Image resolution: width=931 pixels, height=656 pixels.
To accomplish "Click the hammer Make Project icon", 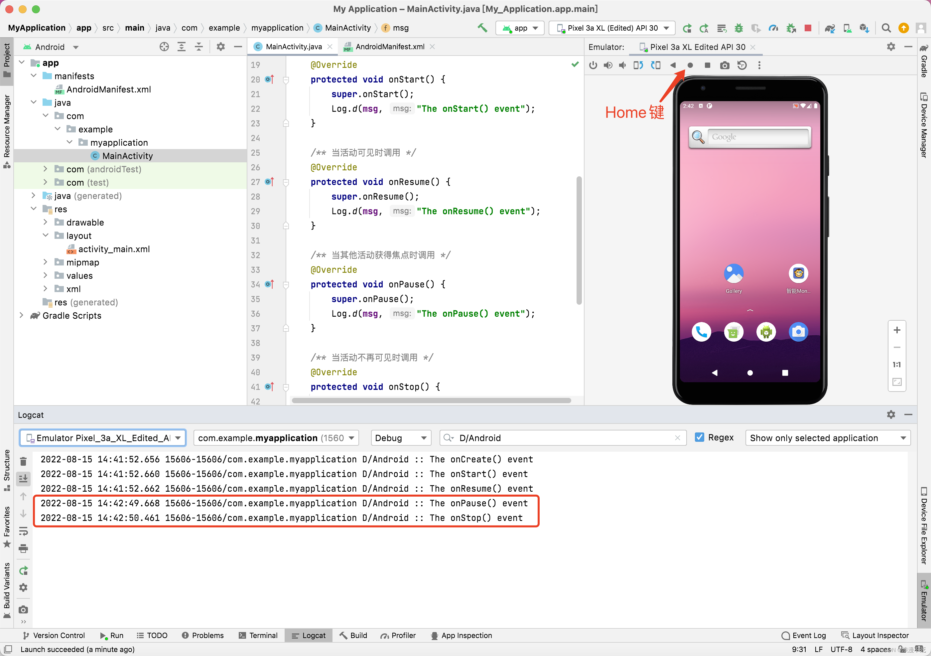I will pyautogui.click(x=482, y=28).
